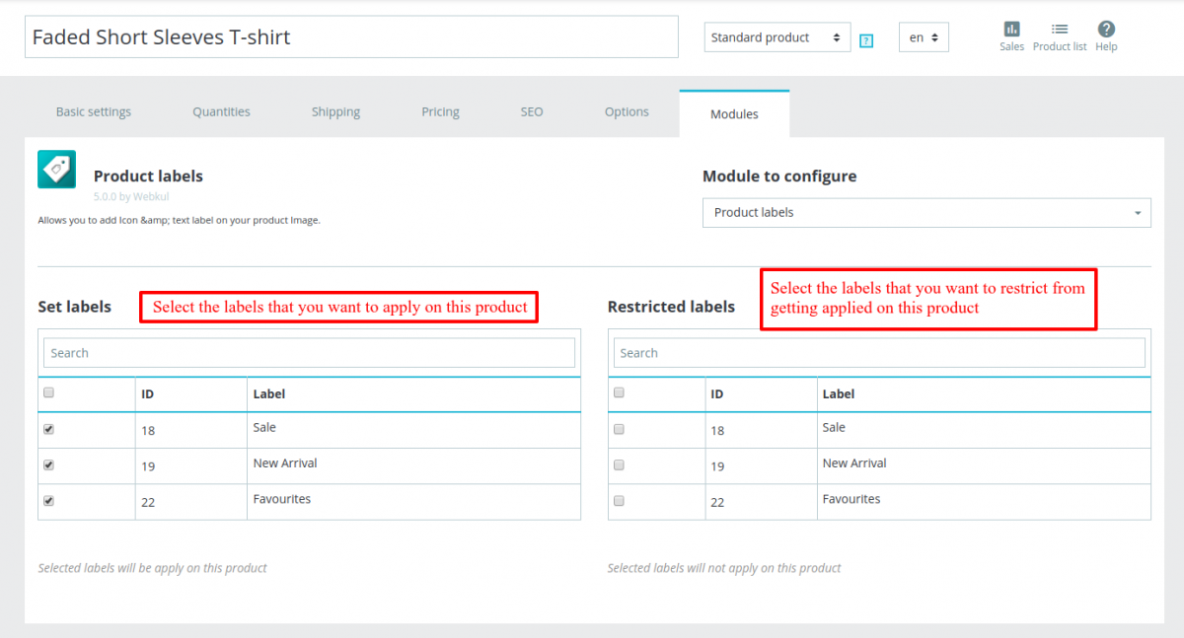The image size is (1184, 638).
Task: Open the SEO tab
Action: [532, 112]
